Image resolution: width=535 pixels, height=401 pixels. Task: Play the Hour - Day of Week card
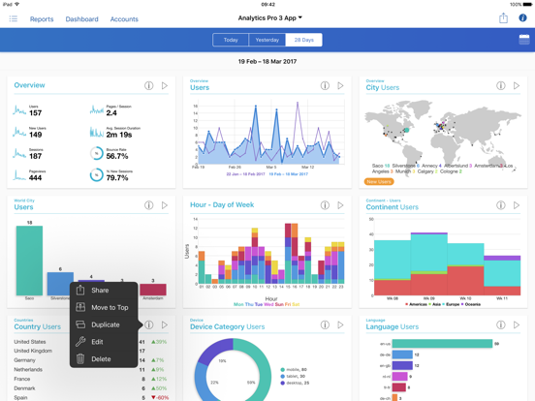click(x=340, y=205)
